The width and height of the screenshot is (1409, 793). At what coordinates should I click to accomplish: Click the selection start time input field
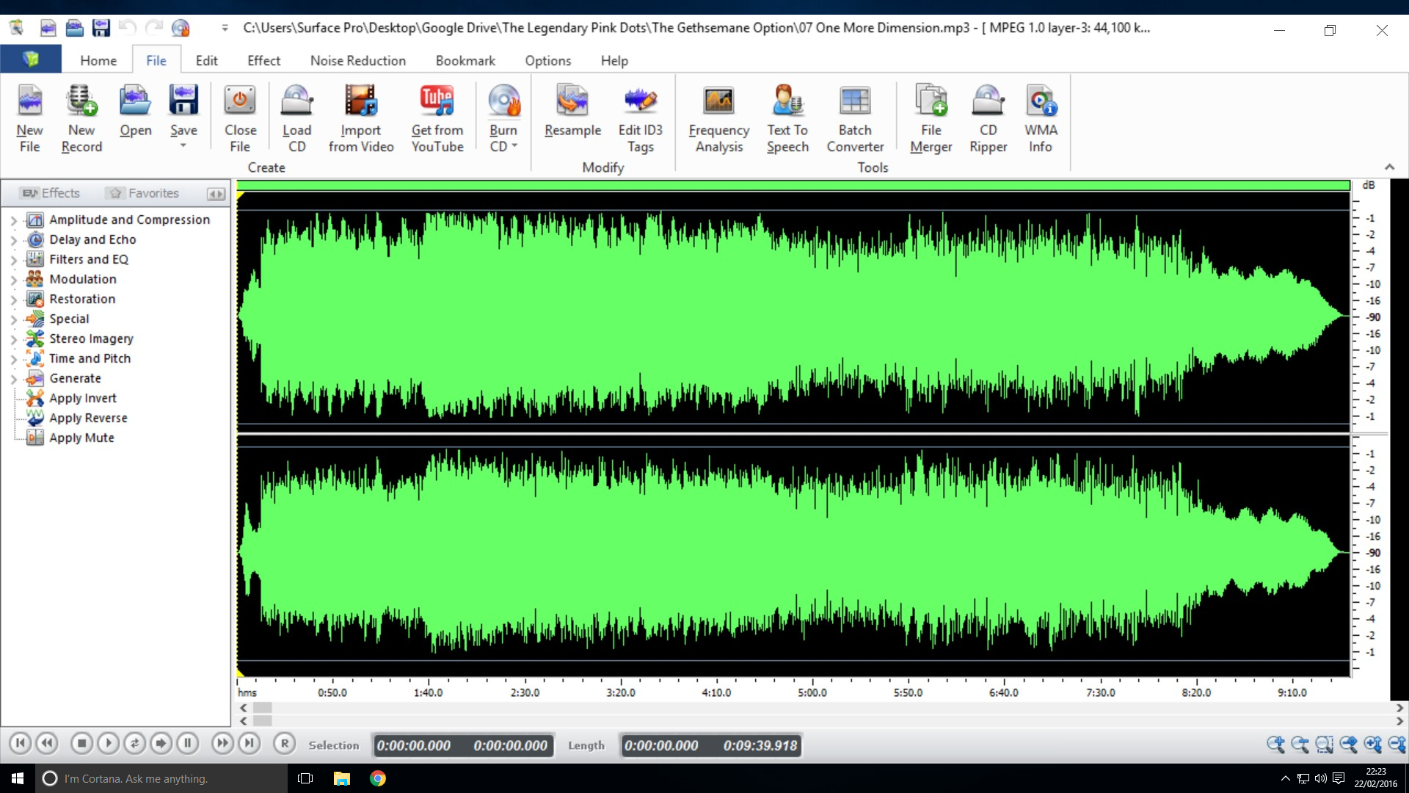click(414, 745)
